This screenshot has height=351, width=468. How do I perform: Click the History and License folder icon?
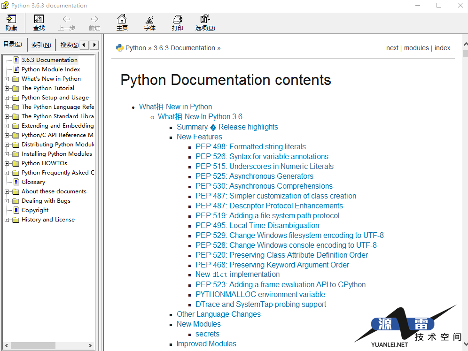(16, 220)
